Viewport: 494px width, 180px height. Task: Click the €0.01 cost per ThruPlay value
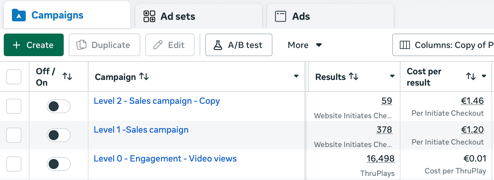tap(475, 159)
